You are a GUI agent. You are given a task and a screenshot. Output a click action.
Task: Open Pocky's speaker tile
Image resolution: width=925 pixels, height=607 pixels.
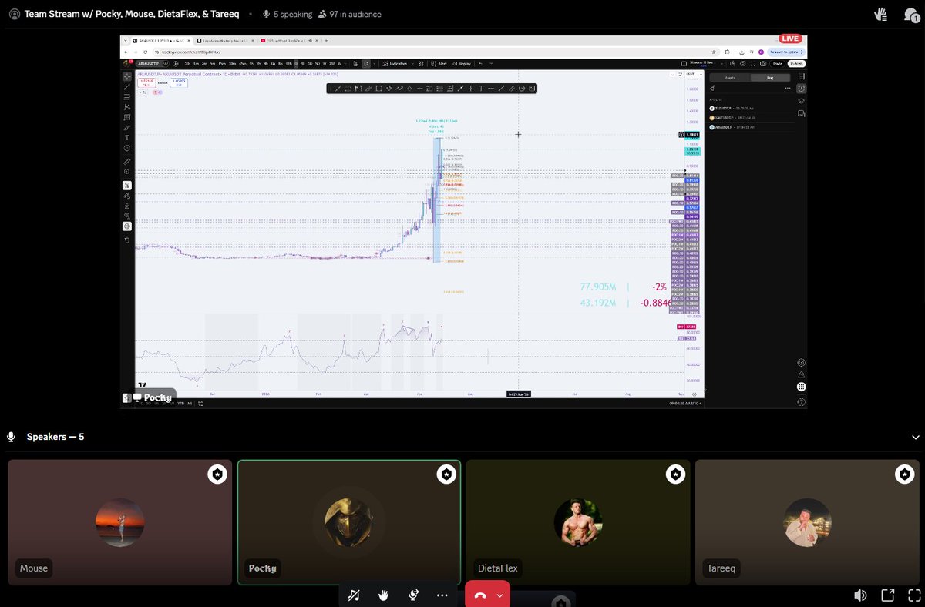pos(349,522)
